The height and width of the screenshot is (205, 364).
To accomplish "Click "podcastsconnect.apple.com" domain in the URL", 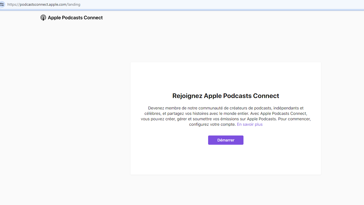I will coord(43,5).
